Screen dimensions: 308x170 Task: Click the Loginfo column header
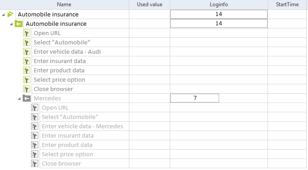tap(219, 4)
